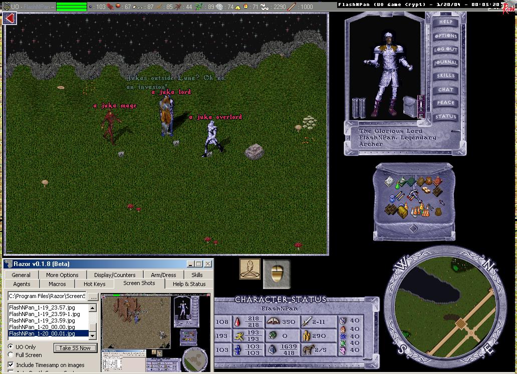
Task: Click the screenshot list scroll down arrow
Action: pyautogui.click(x=93, y=335)
